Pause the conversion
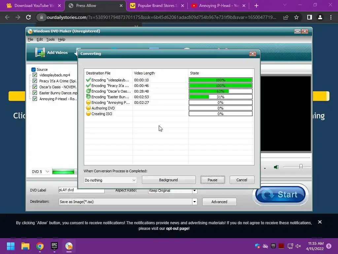This screenshot has width=338, height=254. (213, 180)
